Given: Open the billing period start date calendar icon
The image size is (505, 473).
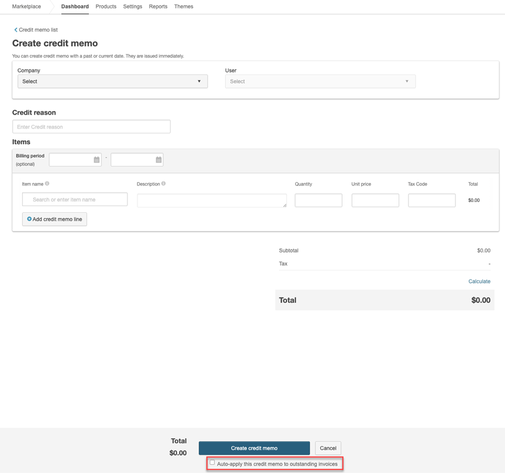Looking at the screenshot, I should (96, 160).
